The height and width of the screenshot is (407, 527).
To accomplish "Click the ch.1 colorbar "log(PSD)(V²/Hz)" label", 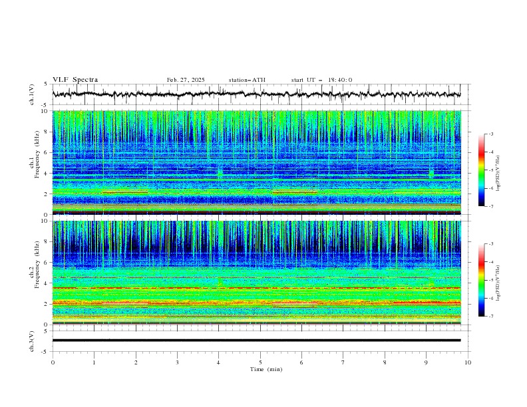I will click(498, 174).
